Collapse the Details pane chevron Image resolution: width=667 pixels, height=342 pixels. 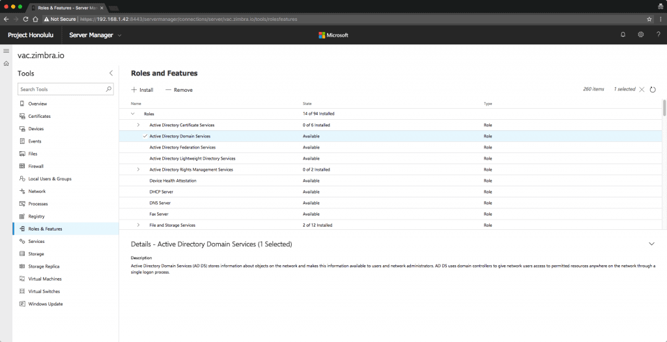pos(651,244)
